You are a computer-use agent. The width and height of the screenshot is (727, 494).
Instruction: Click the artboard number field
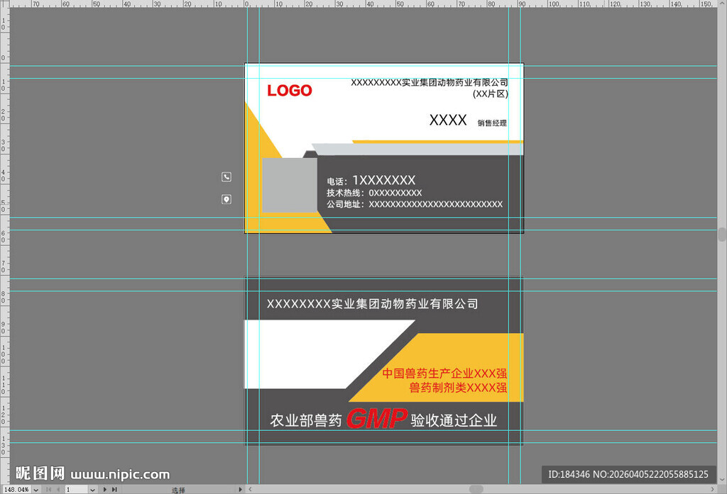coord(77,489)
